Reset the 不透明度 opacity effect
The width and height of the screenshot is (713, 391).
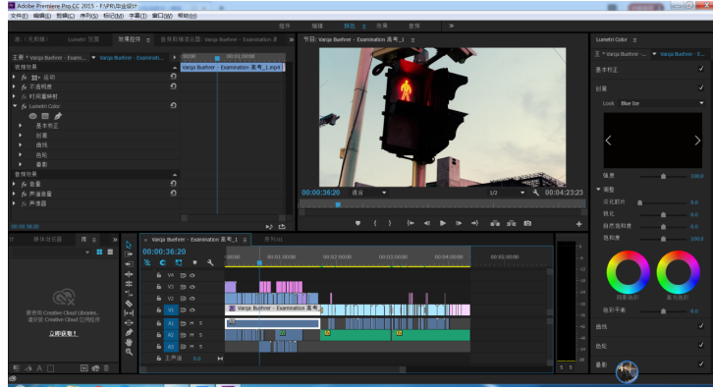pos(173,85)
